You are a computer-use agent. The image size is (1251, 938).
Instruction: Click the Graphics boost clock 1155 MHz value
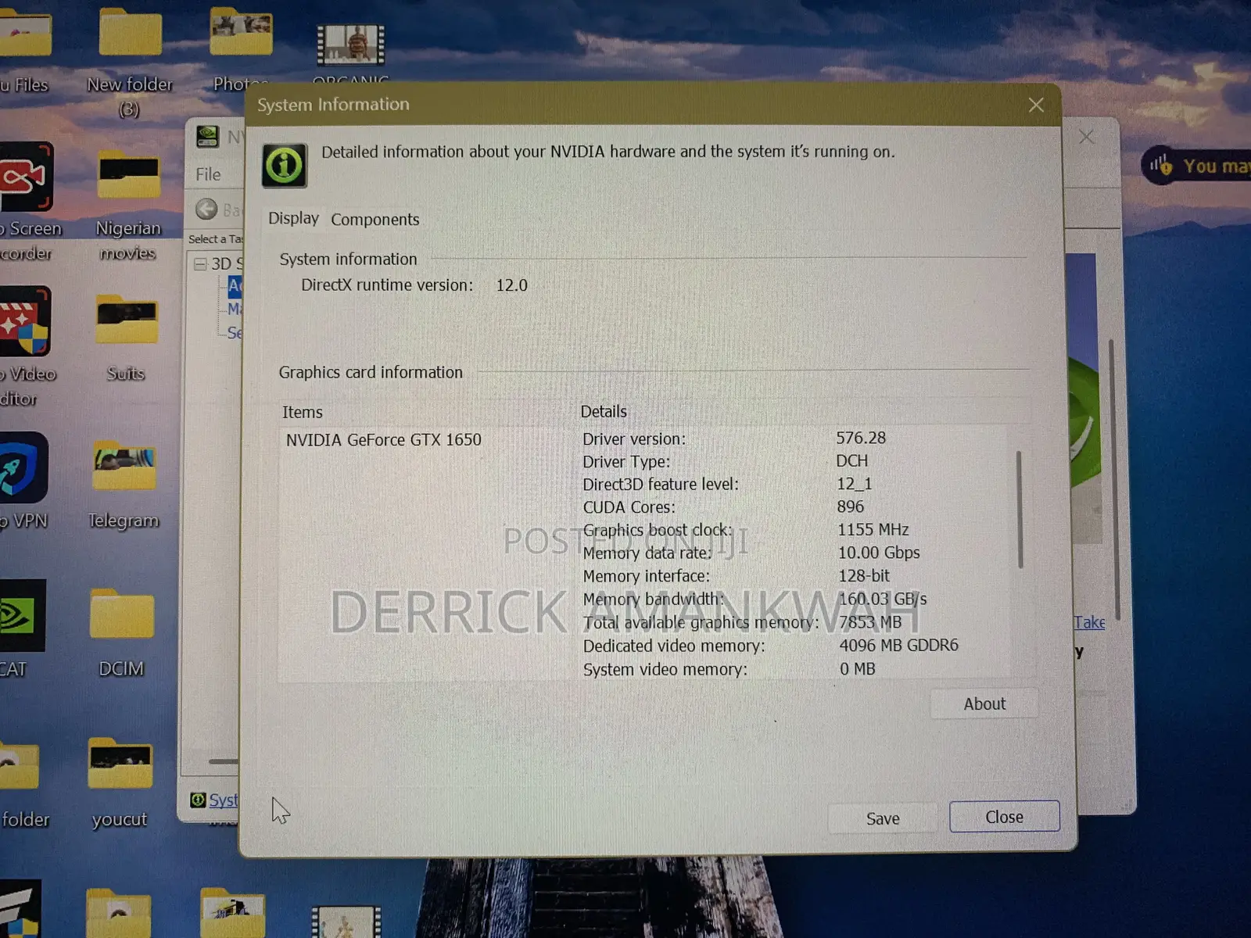(873, 529)
